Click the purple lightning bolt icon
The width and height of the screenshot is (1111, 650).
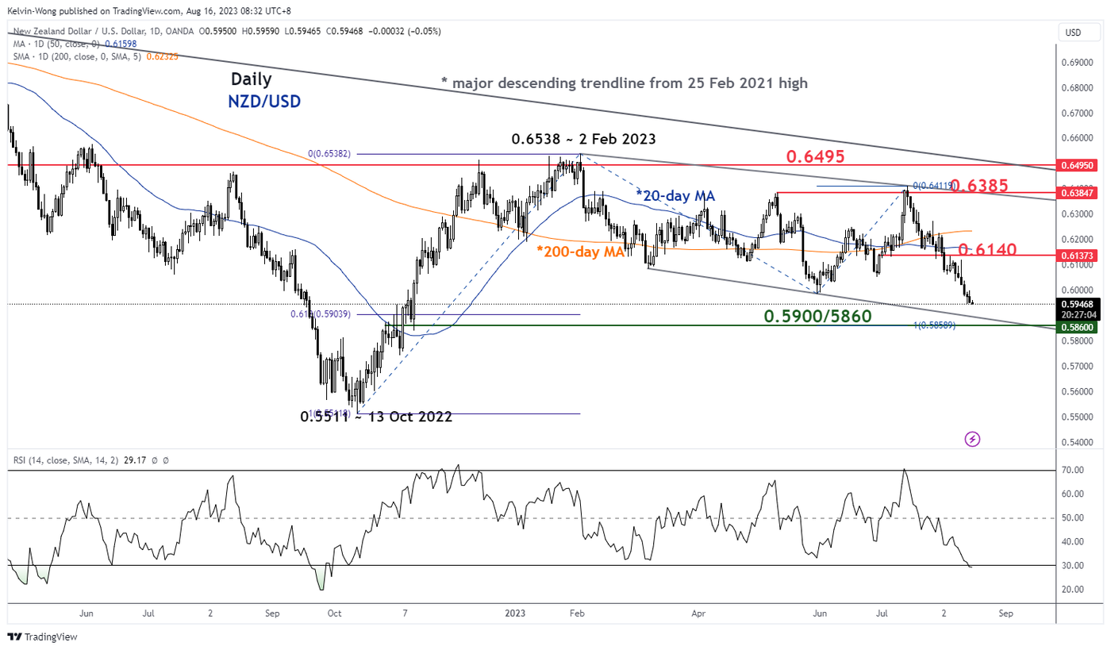(973, 439)
